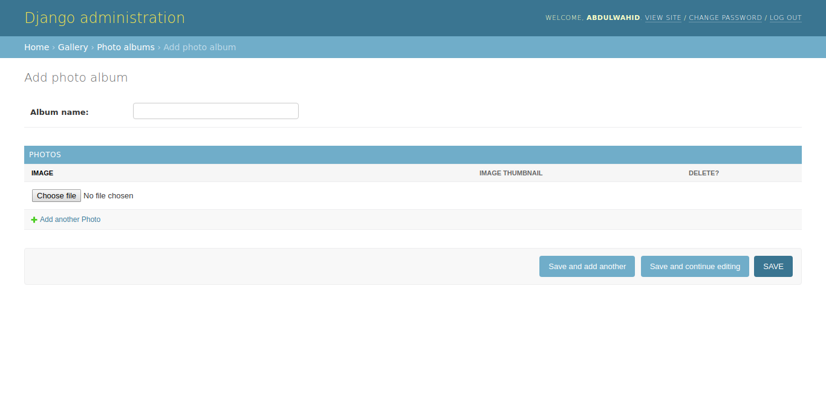Click the PHOTOS section heading
The image size is (826, 410).
click(45, 155)
